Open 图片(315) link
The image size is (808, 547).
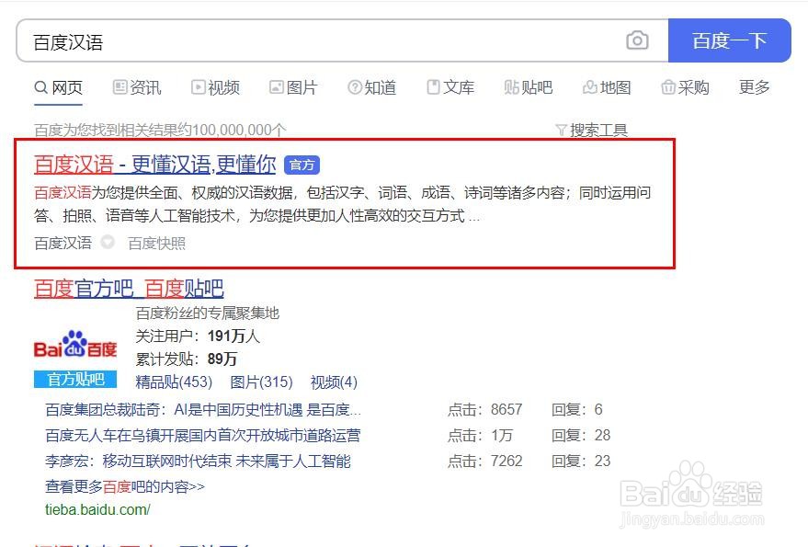pos(261,382)
